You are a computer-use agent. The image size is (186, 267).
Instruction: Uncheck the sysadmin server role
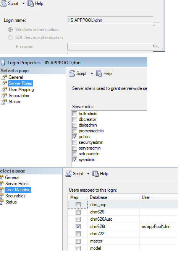[x=74, y=160]
